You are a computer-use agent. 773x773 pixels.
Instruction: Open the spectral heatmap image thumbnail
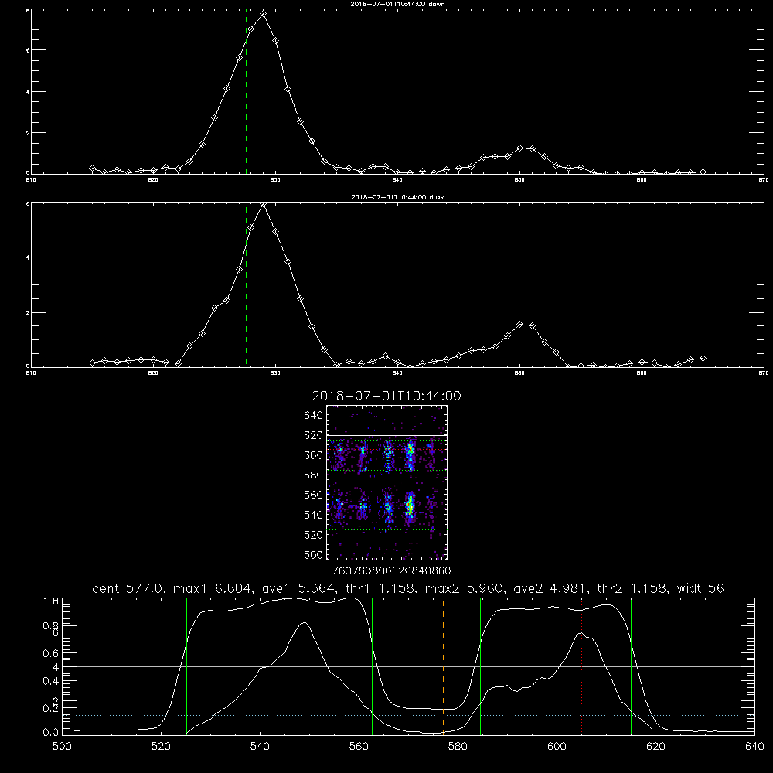(x=387, y=482)
